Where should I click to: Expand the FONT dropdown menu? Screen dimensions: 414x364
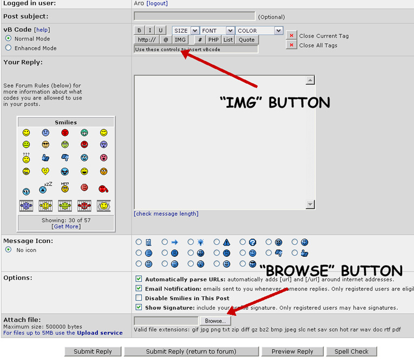tap(218, 31)
